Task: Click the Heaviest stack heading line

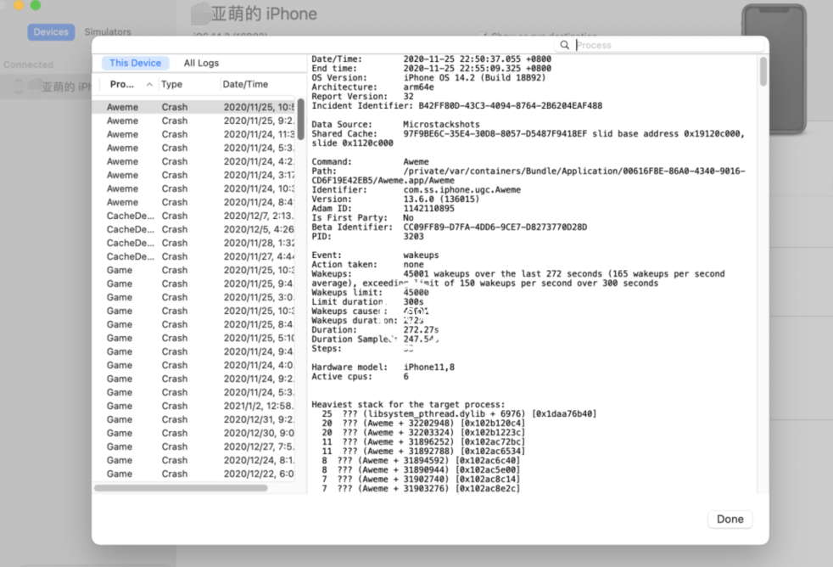Action: (x=408, y=404)
